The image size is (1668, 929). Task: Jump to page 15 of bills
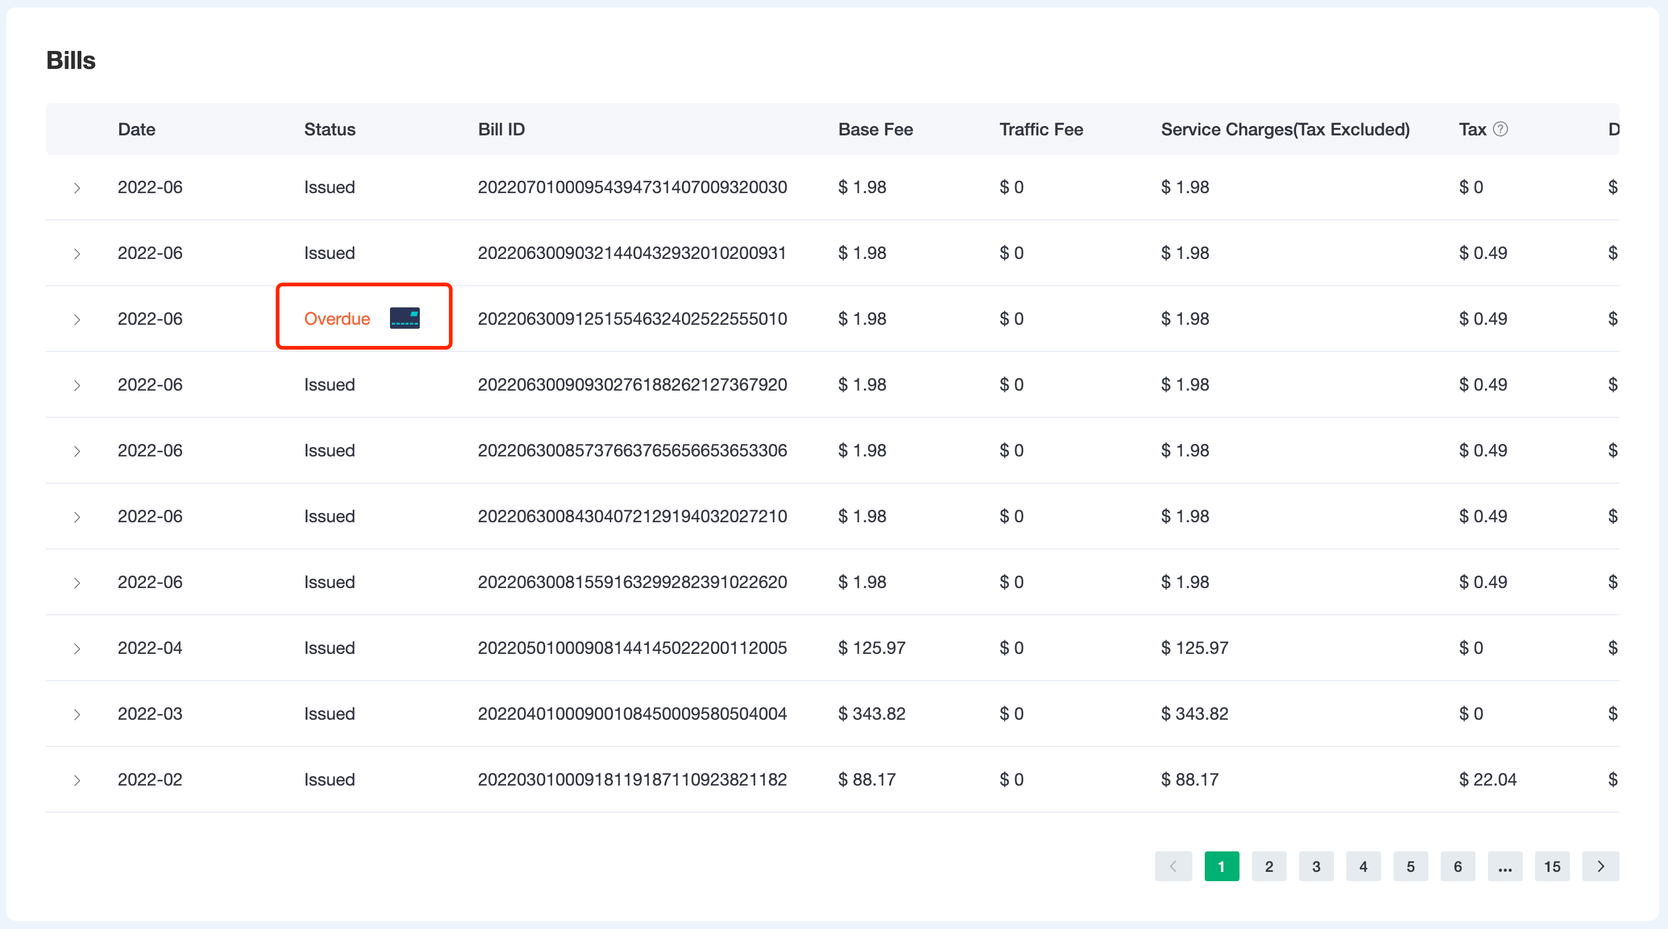pos(1551,866)
